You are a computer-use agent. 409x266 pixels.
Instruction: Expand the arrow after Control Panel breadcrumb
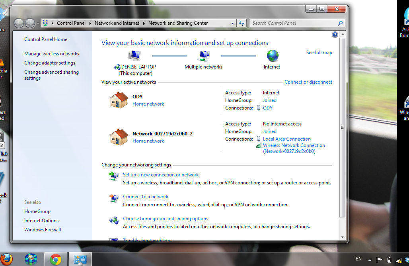90,23
